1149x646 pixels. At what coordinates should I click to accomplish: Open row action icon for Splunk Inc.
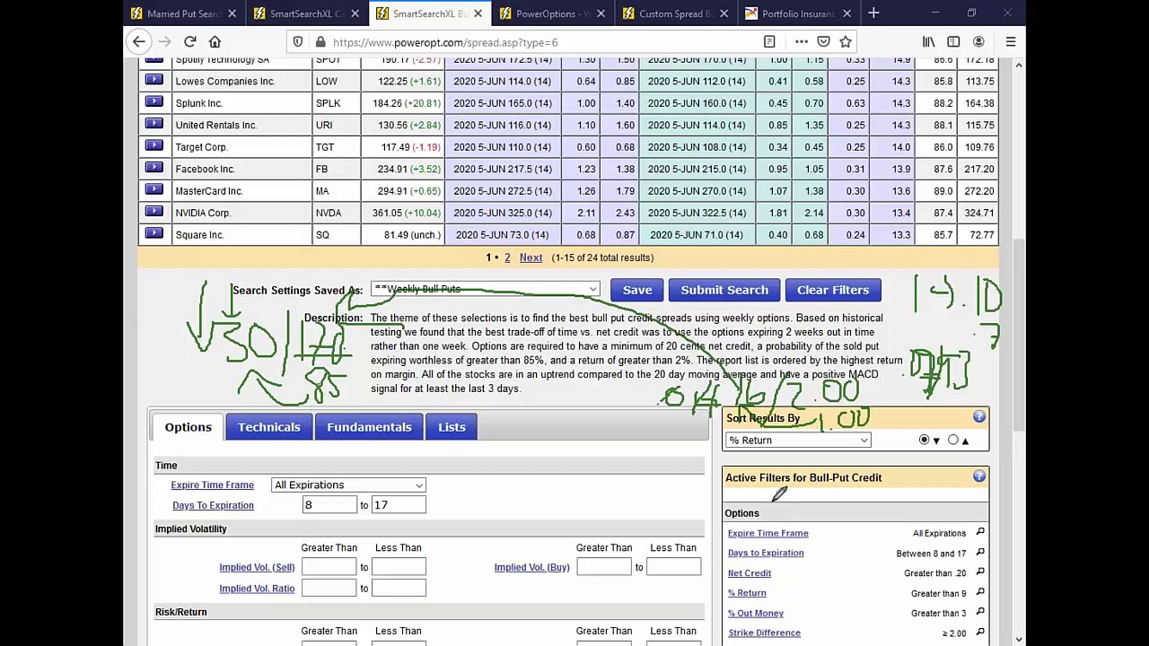pyautogui.click(x=153, y=101)
